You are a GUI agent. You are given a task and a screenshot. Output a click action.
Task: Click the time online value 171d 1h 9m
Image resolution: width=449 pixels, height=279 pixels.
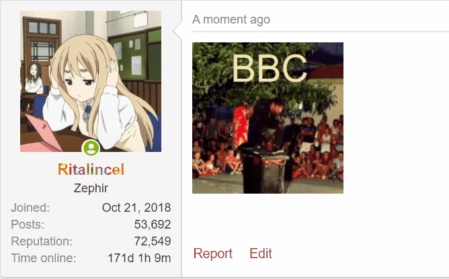point(139,258)
